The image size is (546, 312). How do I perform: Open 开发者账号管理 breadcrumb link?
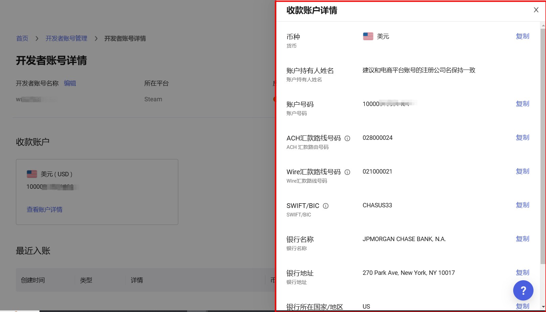66,38
